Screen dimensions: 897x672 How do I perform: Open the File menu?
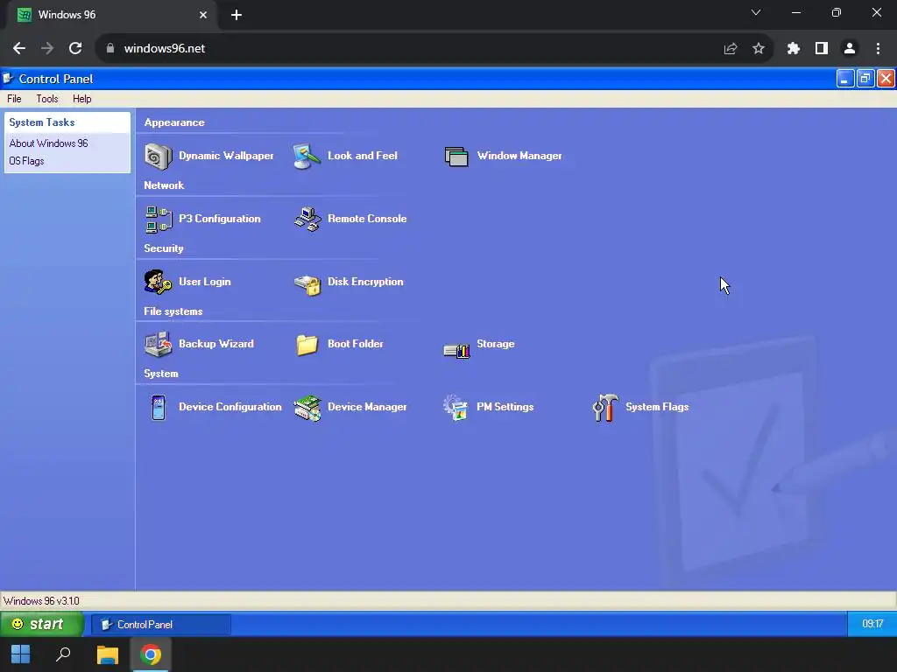pos(14,99)
